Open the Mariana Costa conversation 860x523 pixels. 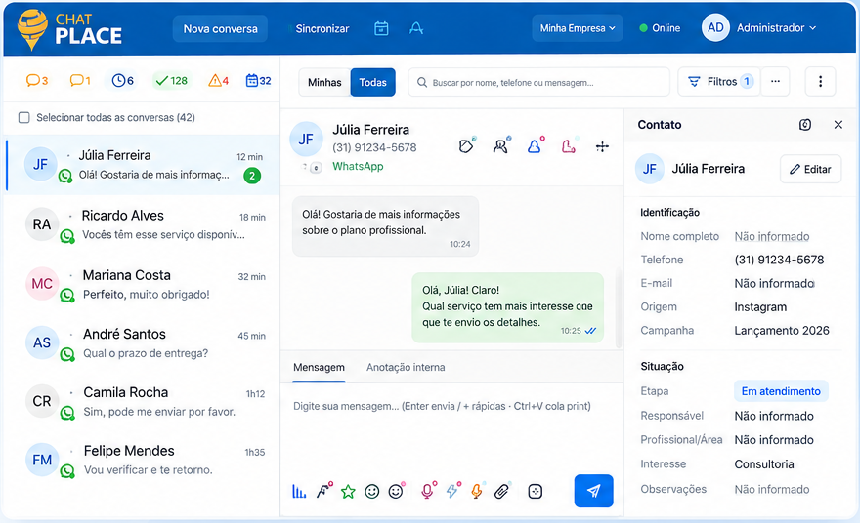[x=143, y=284]
